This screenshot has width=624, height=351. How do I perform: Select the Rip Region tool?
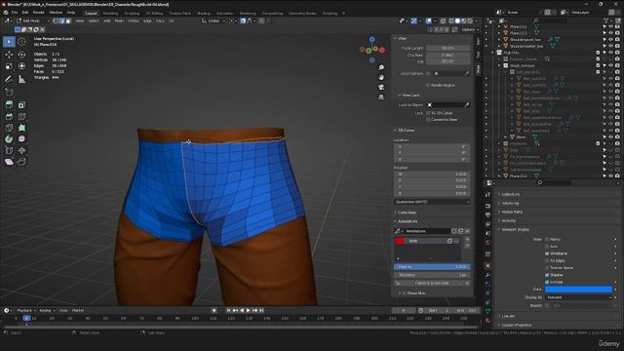(x=21, y=162)
